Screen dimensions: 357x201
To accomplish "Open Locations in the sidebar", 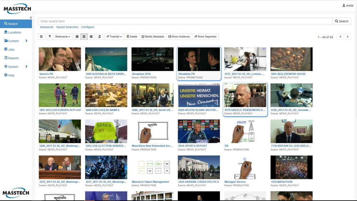I will 12,32.
